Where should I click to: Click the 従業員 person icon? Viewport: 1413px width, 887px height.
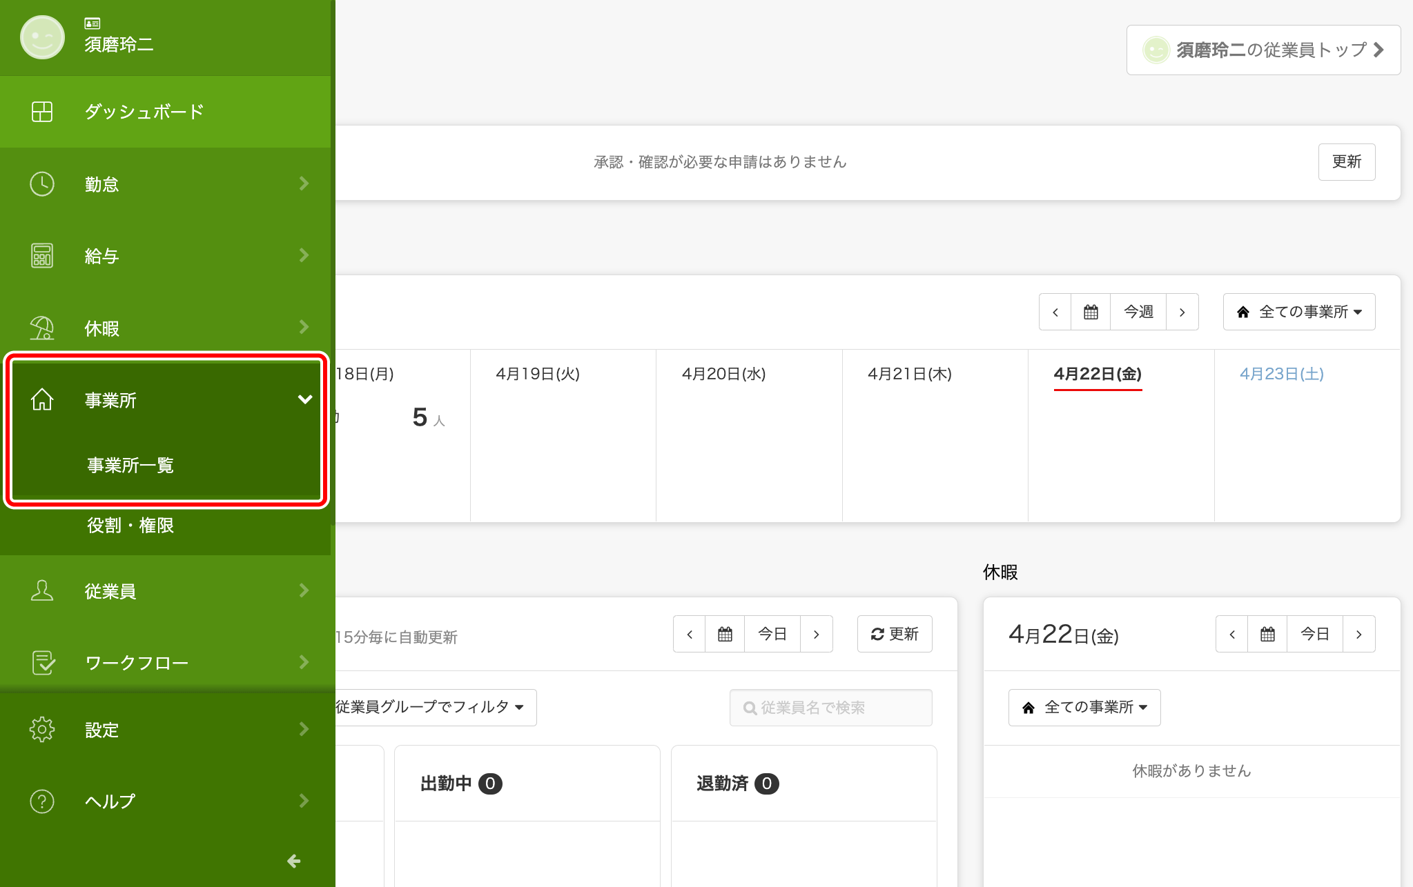point(41,590)
